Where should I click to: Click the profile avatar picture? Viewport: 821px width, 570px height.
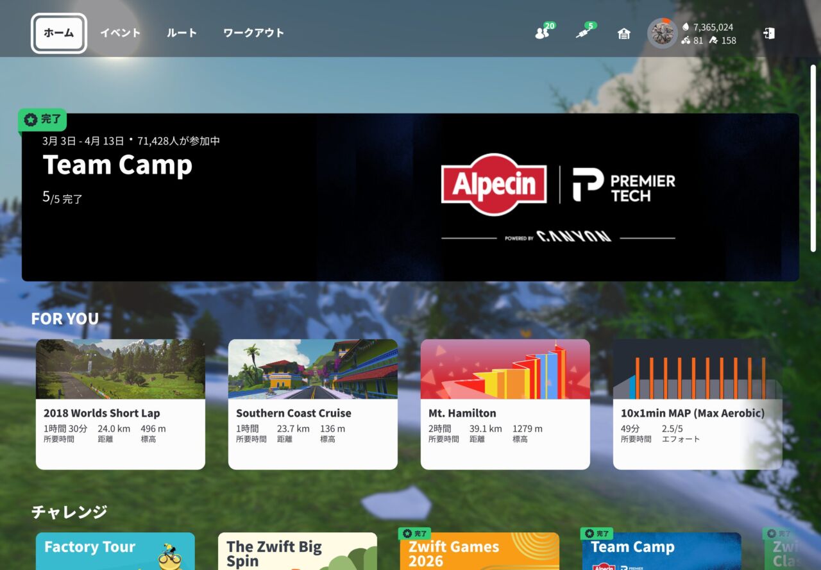point(662,33)
